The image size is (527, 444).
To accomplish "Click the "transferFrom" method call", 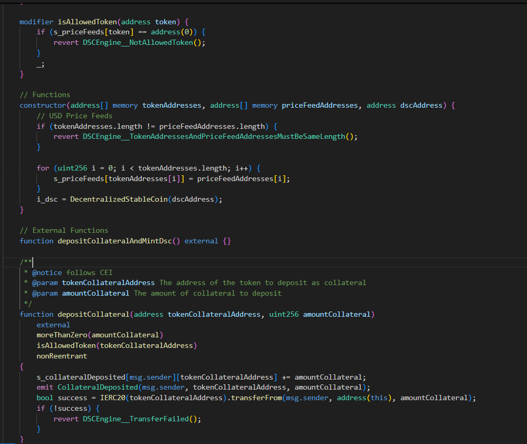I will (x=256, y=398).
